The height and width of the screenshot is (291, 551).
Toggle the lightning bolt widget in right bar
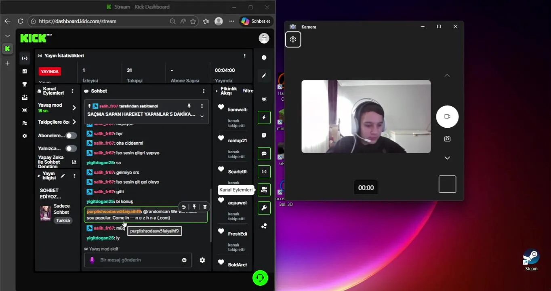(264, 117)
